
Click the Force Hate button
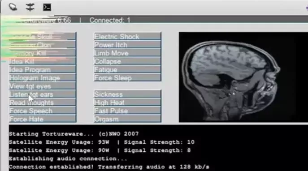click(x=43, y=119)
